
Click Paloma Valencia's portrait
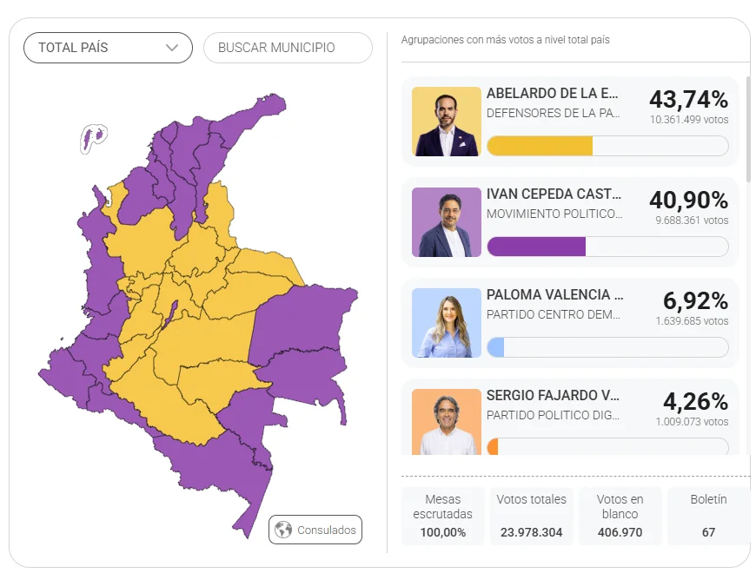[x=447, y=323]
